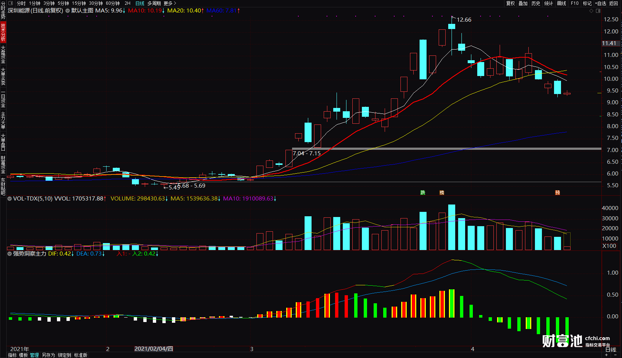Click the 指标 bottom toolbar item

pyautogui.click(x=12, y=355)
